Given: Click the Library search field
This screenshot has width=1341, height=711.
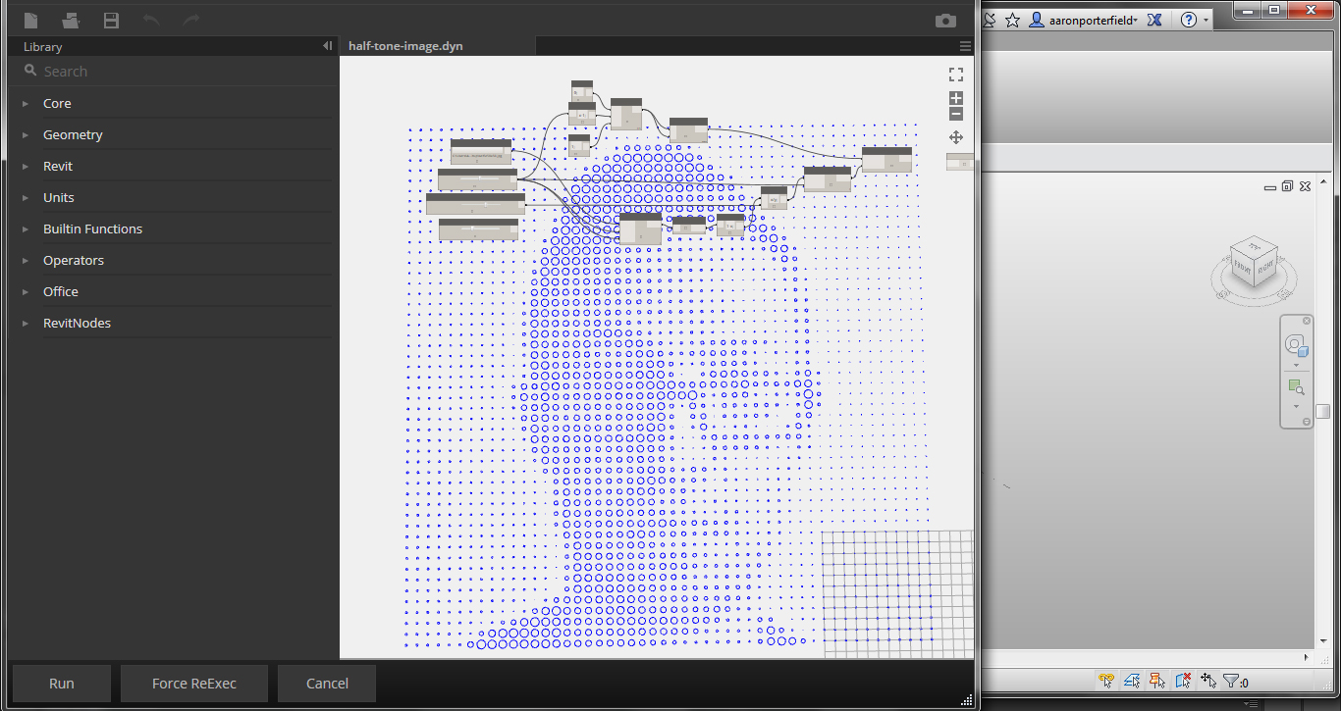Looking at the screenshot, I should [x=173, y=72].
